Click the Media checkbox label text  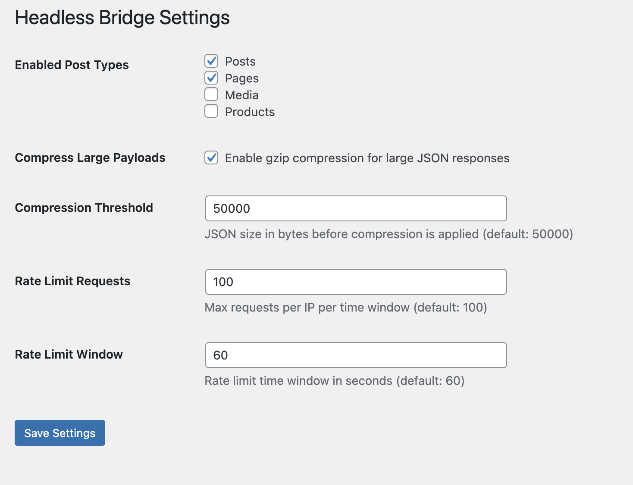[x=241, y=94]
